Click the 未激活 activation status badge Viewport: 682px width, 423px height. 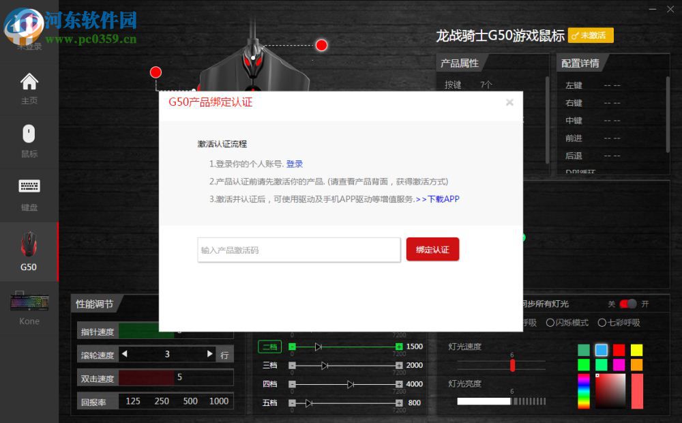click(x=590, y=35)
